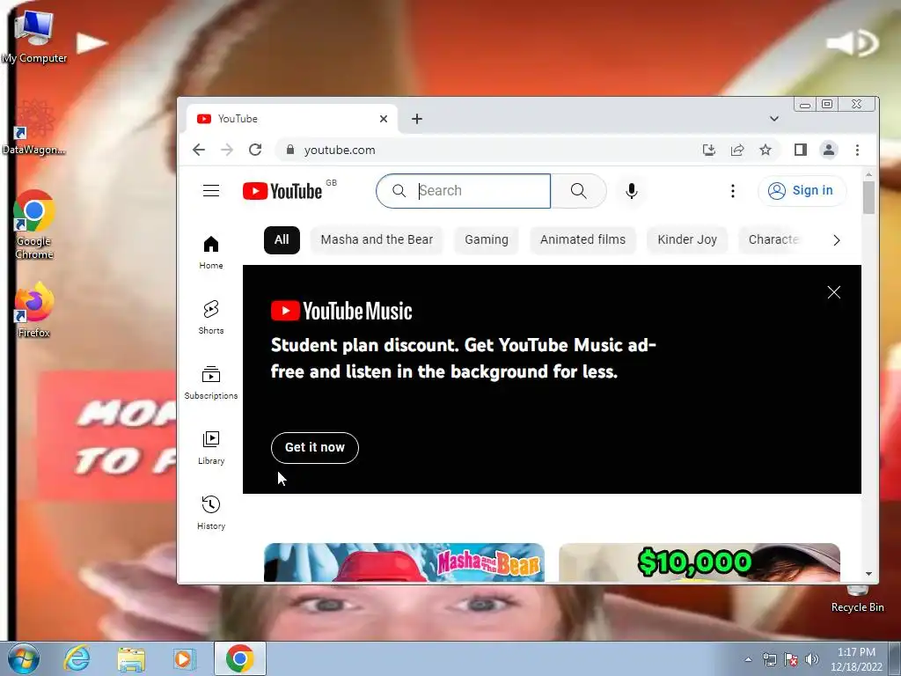This screenshot has height=676, width=901.
Task: View site info lock icon
Action: pyautogui.click(x=290, y=150)
